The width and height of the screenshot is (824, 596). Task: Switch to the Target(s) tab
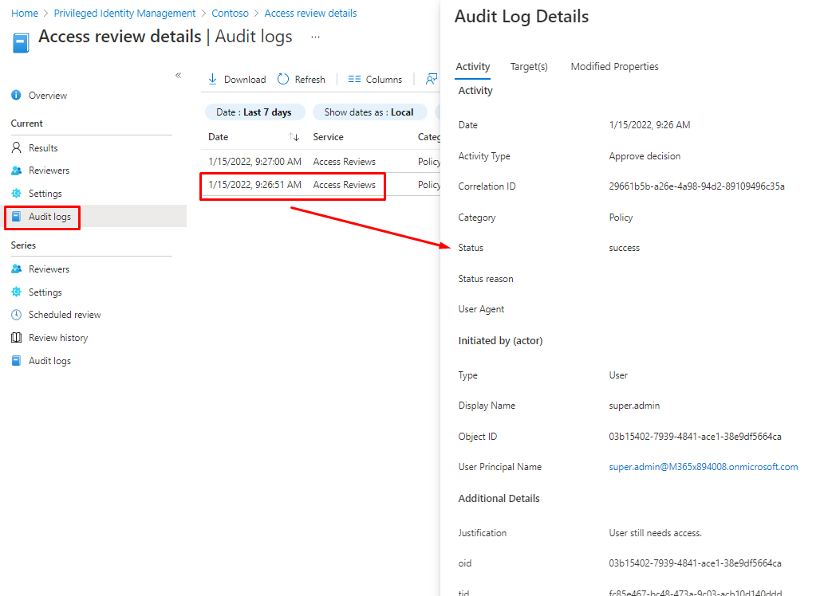click(x=529, y=67)
